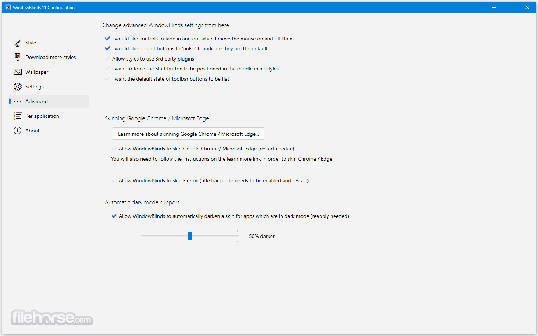Click the Per application list icon

17,116
